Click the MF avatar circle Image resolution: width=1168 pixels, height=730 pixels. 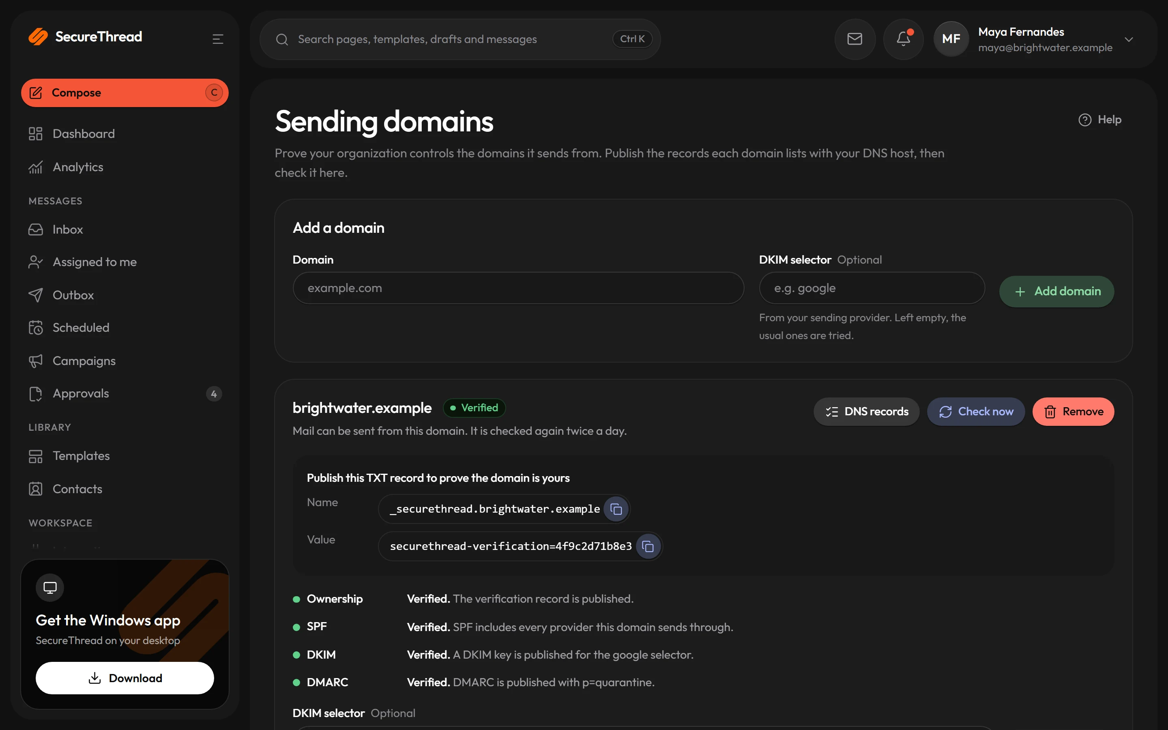[x=951, y=39]
